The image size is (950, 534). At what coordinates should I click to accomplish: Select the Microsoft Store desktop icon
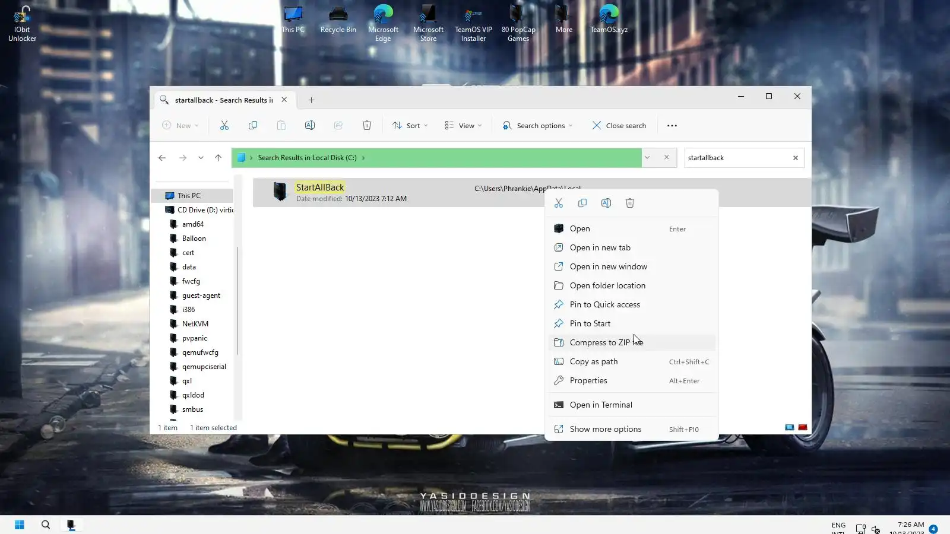click(x=428, y=24)
